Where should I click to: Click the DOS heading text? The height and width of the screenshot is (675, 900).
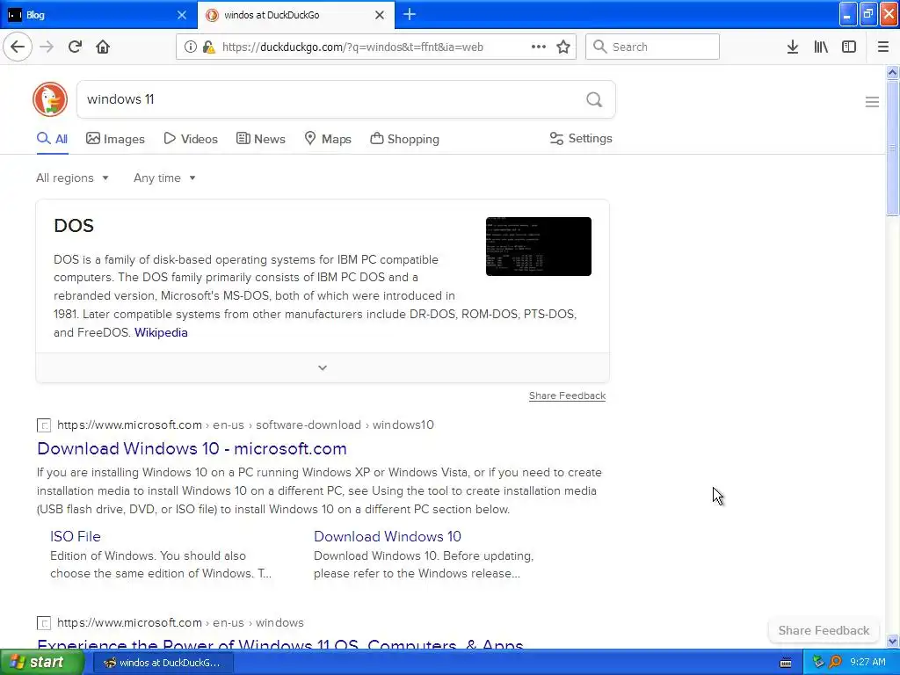pyautogui.click(x=74, y=226)
